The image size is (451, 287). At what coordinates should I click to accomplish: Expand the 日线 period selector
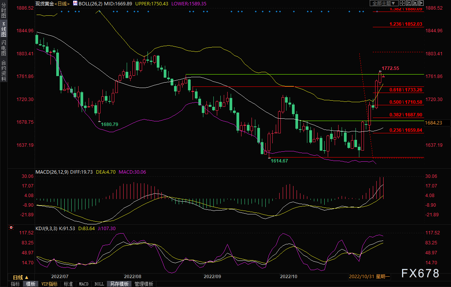[x=20, y=277]
